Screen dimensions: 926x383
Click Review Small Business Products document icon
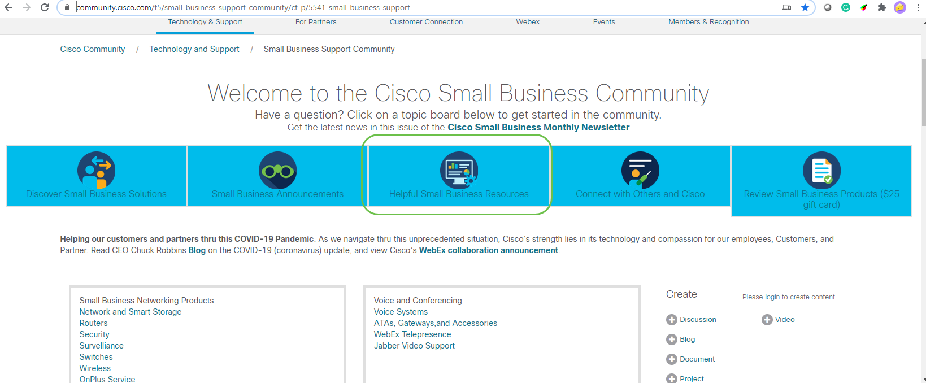[x=821, y=170]
